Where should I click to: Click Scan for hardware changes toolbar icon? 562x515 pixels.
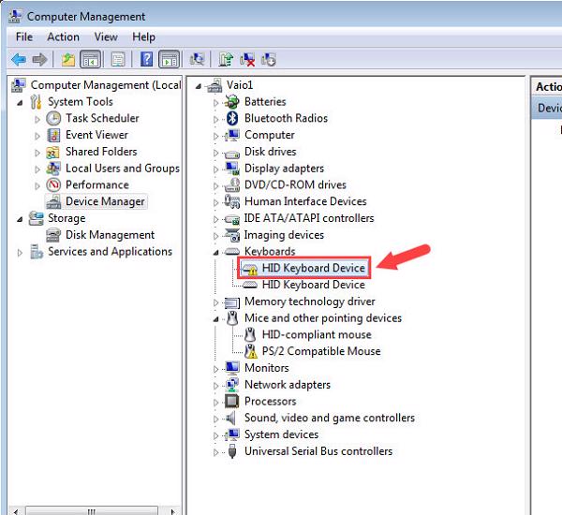tap(199, 60)
